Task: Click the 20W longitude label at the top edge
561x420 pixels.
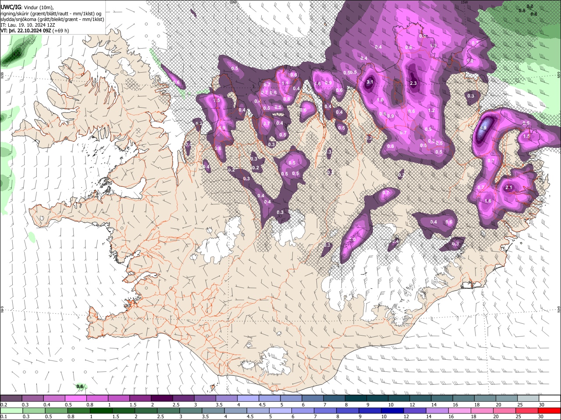Action: click(233, 2)
